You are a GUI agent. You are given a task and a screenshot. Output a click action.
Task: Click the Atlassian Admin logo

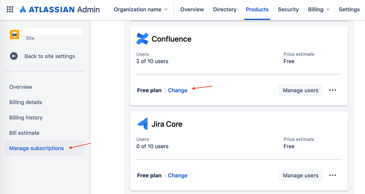click(60, 9)
